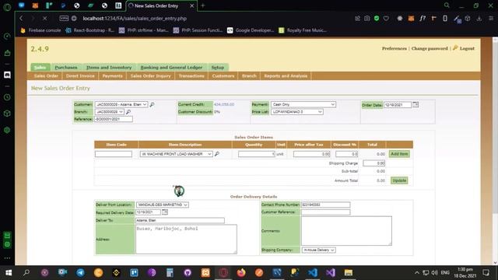This screenshot has width=498, height=280.
Task: Open the Change password link
Action: tap(430, 48)
